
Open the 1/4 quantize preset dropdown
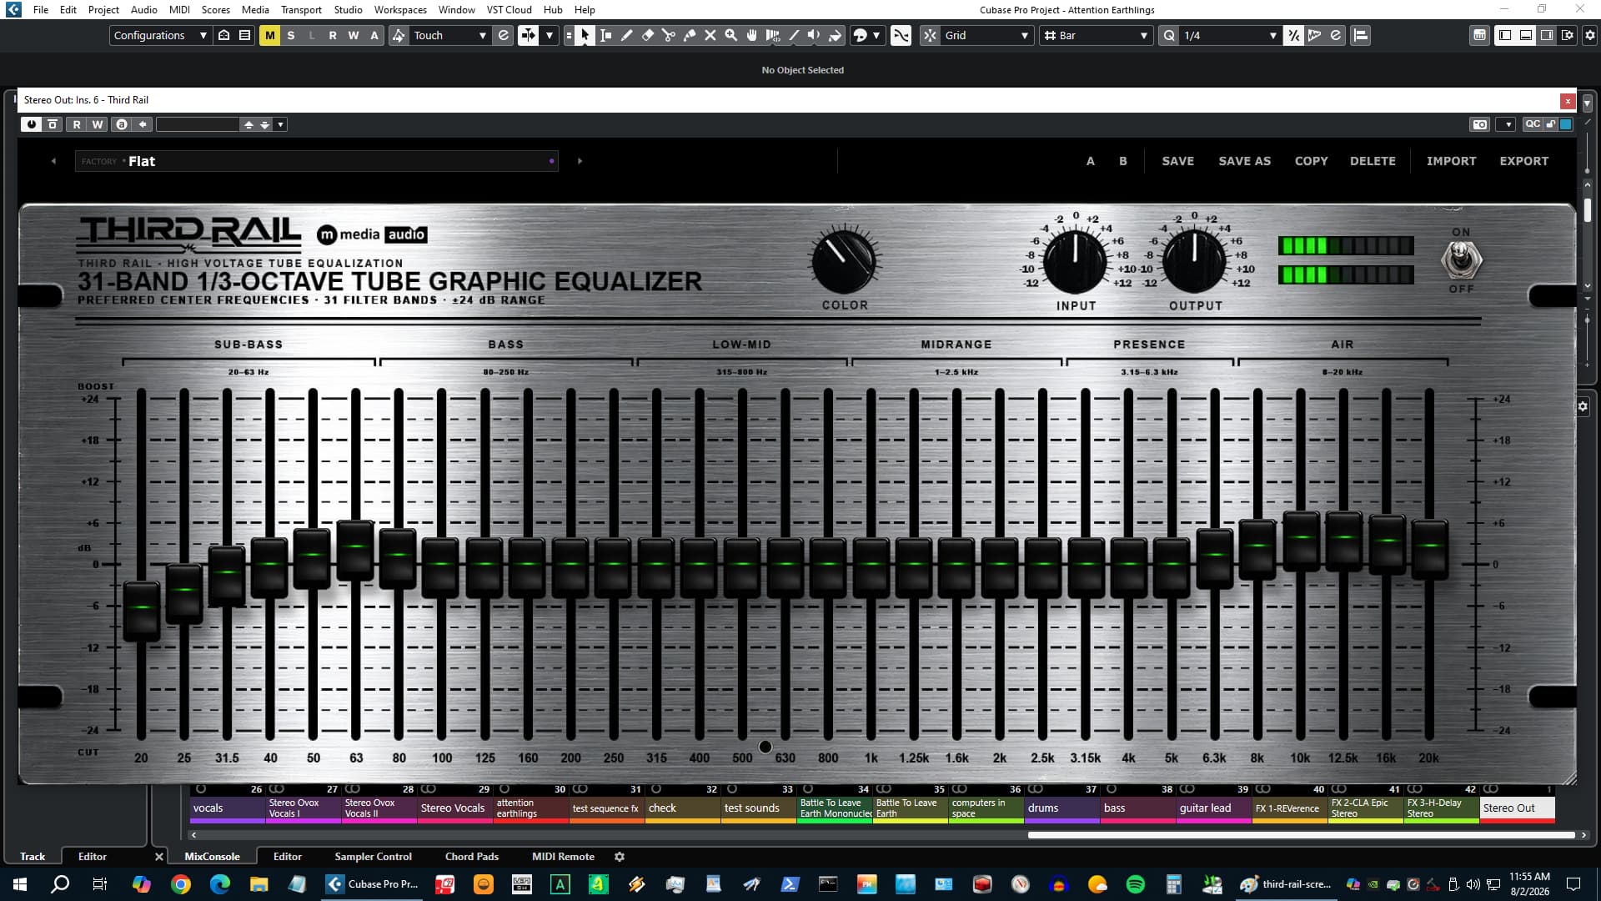point(1229,35)
